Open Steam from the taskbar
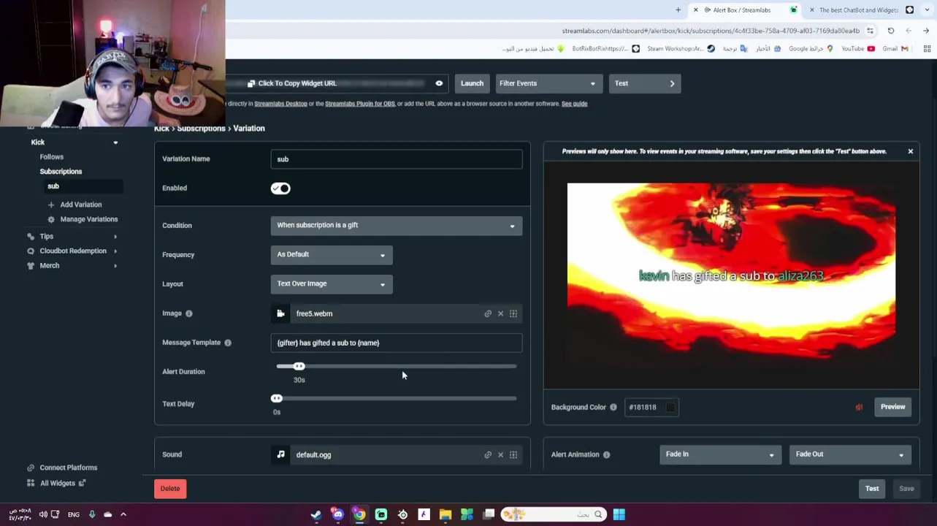Image resolution: width=937 pixels, height=526 pixels. (x=316, y=514)
